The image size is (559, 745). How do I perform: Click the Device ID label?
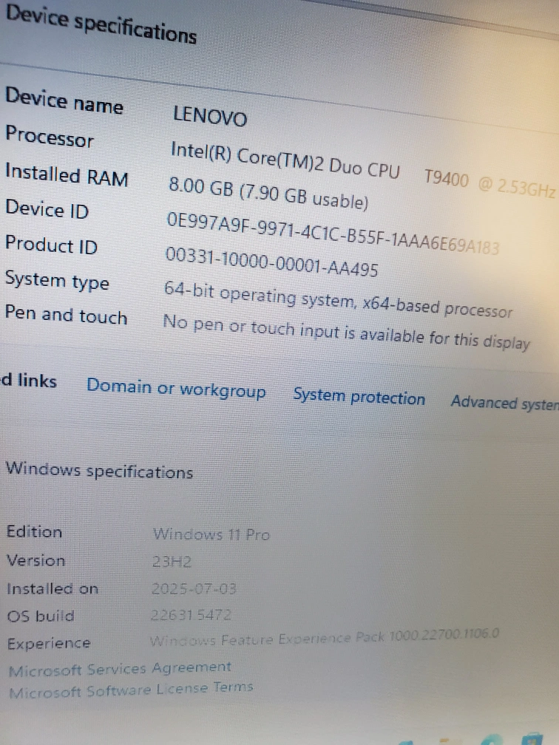[x=47, y=209]
